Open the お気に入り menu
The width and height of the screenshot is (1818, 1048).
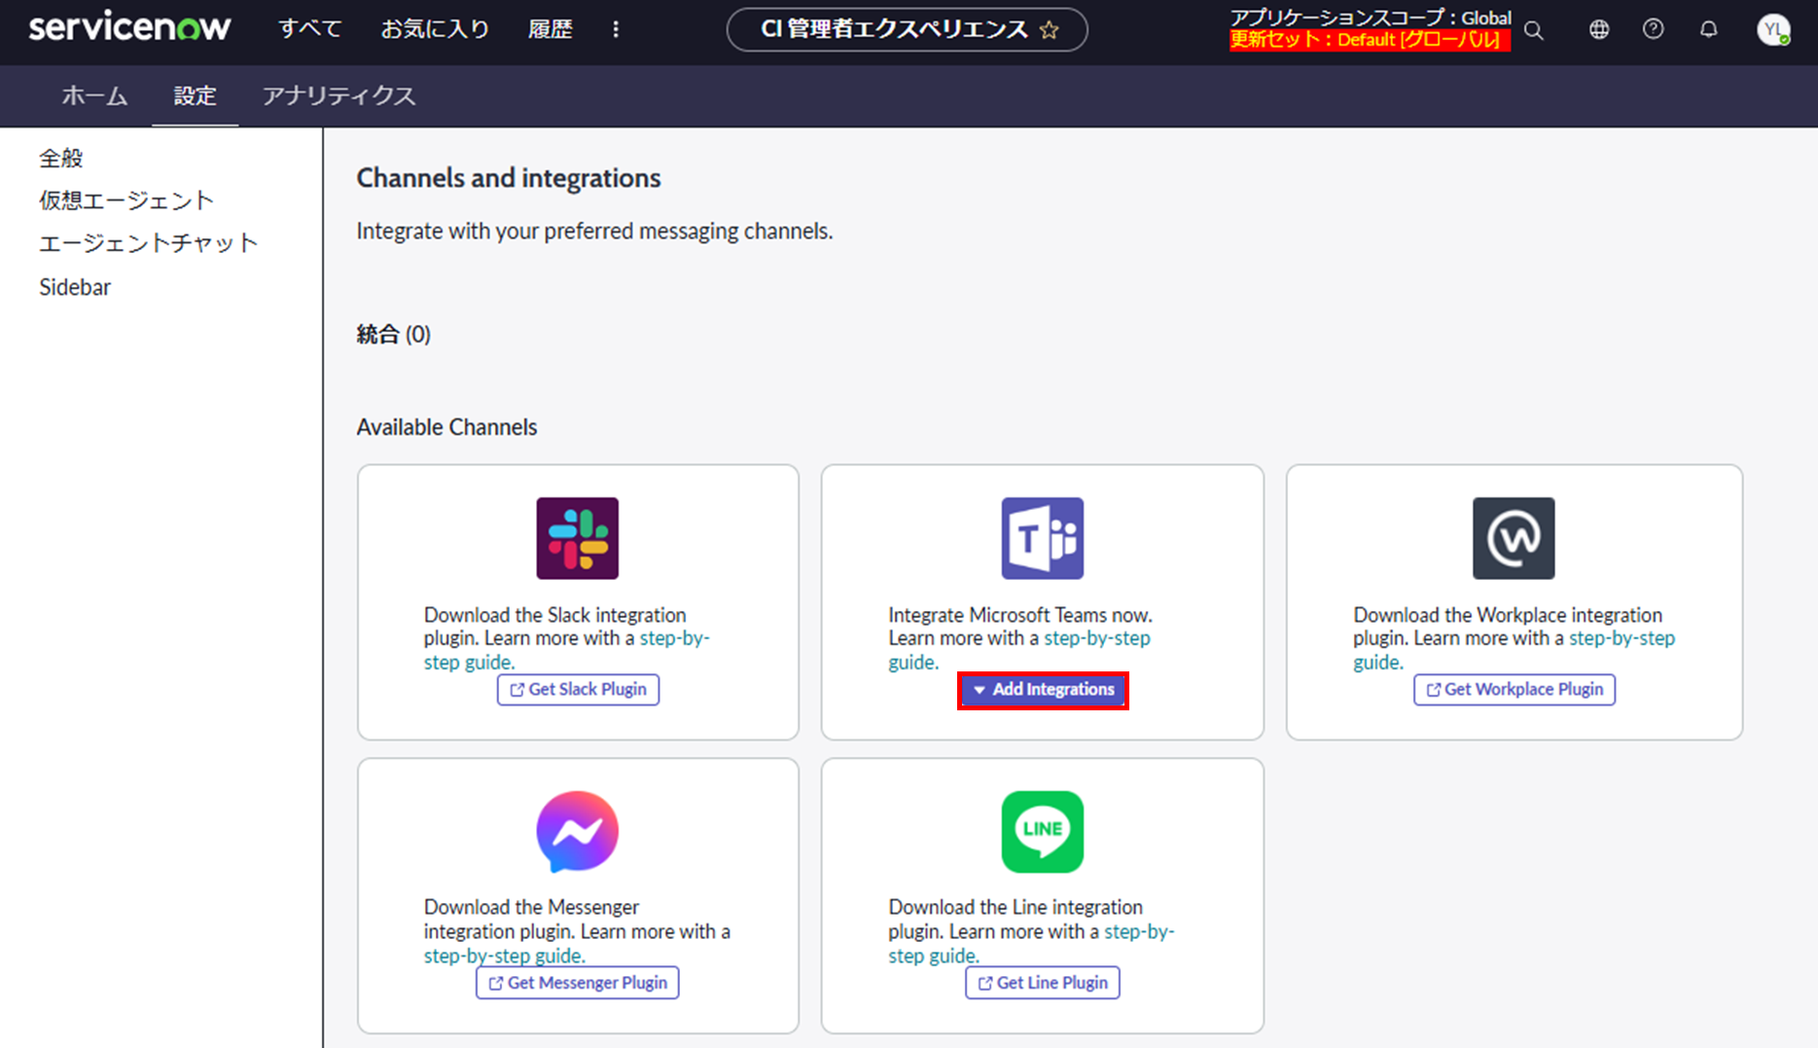tap(435, 29)
